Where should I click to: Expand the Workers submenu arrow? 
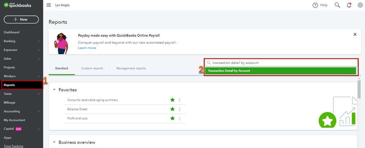point(39,76)
